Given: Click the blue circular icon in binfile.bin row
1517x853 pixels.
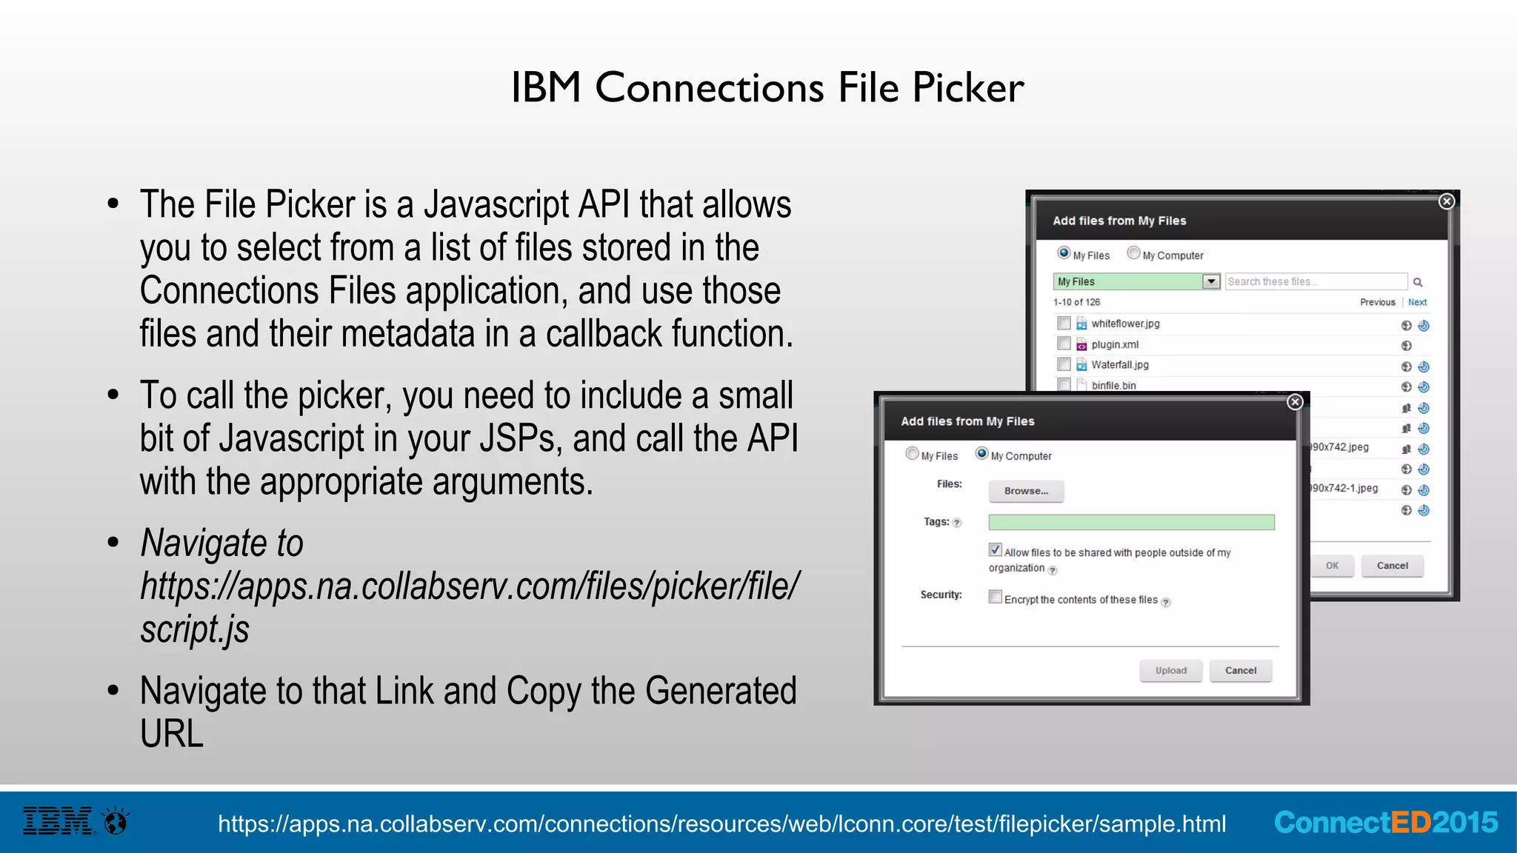Looking at the screenshot, I should click(x=1424, y=387).
